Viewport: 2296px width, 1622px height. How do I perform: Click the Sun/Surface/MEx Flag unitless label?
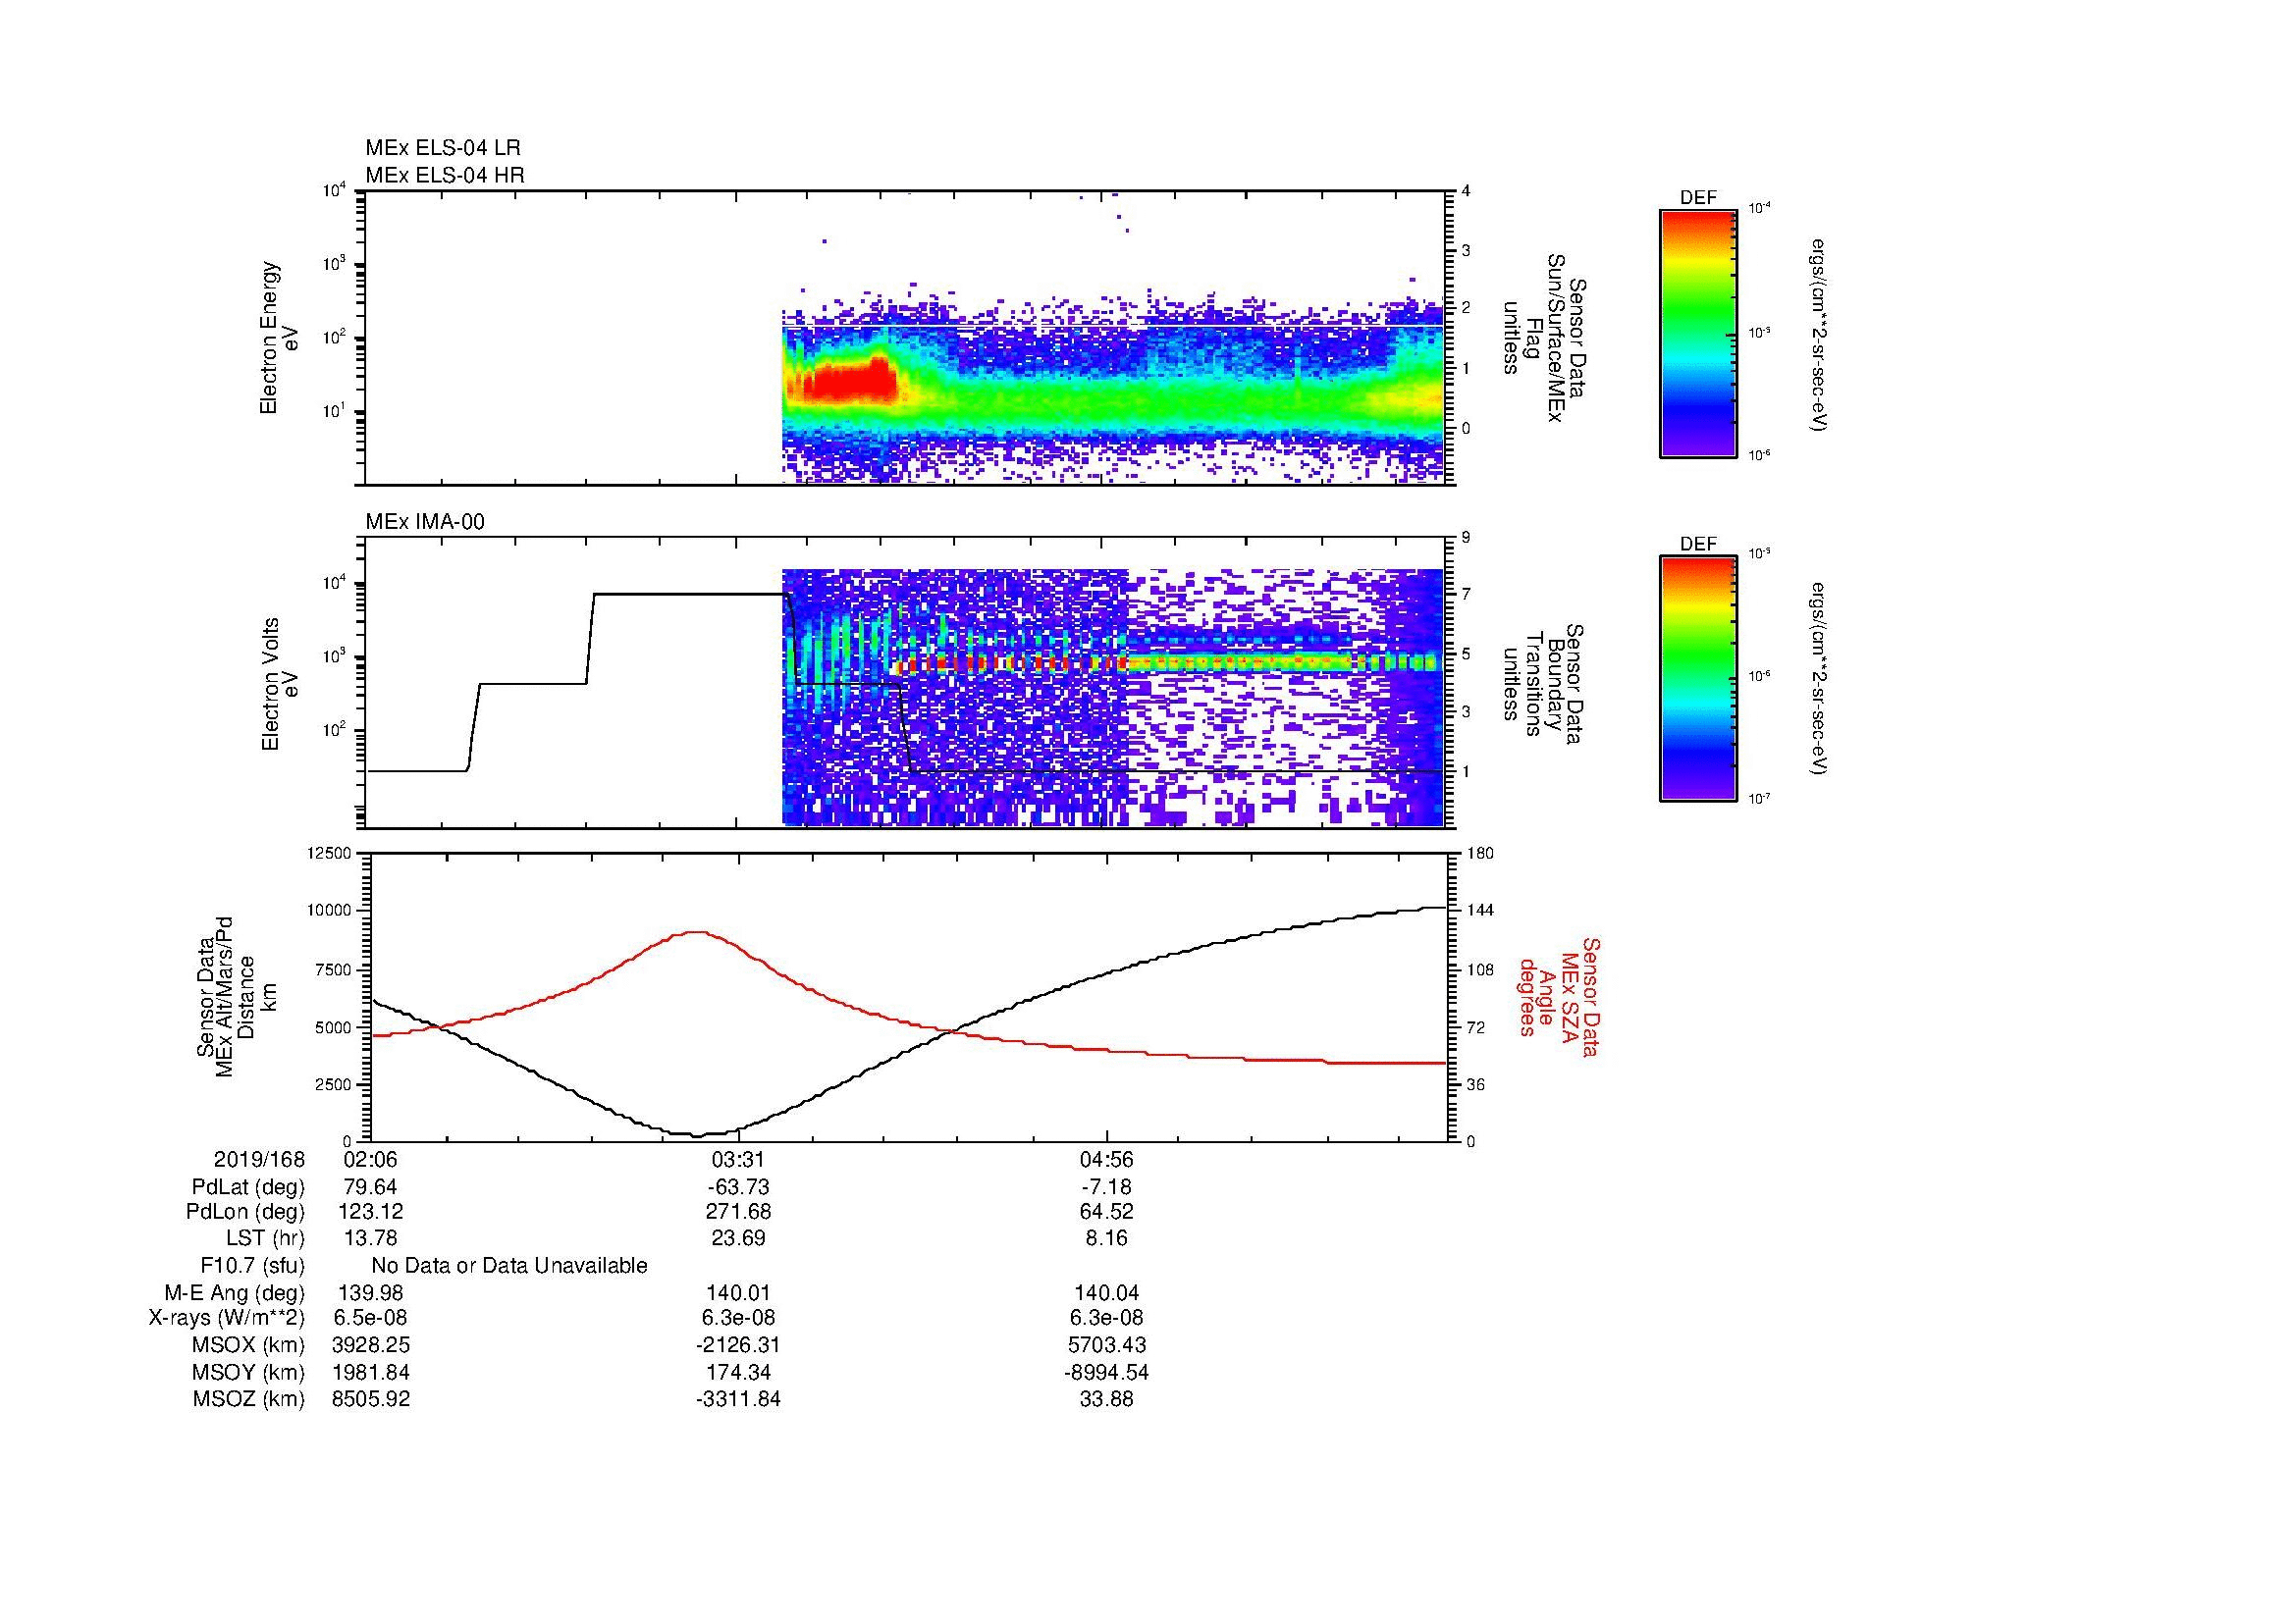pyautogui.click(x=1545, y=338)
